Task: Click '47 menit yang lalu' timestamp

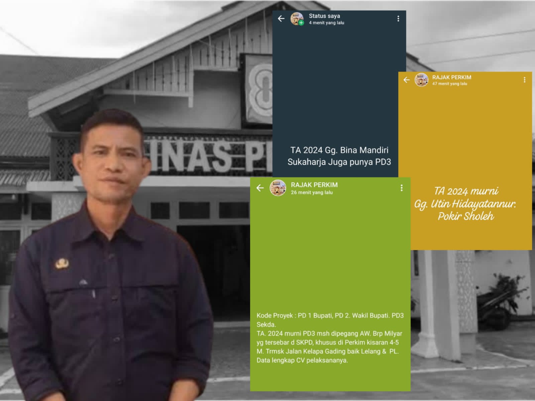Action: point(449,84)
